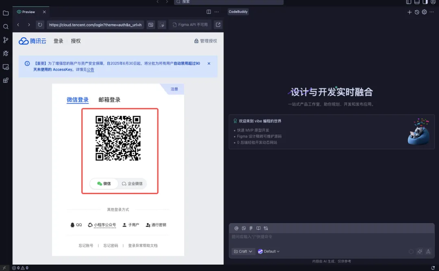Open the Default model dropdown
The width and height of the screenshot is (439, 271).
click(x=269, y=252)
